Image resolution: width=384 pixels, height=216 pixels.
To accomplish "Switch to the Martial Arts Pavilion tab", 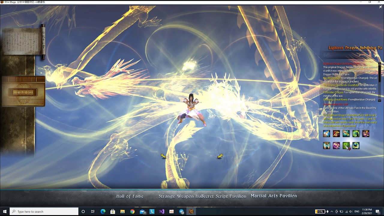I will [274, 196].
